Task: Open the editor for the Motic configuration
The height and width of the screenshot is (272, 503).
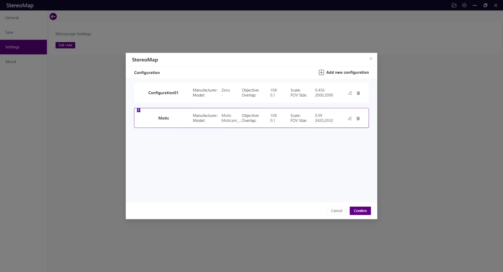Action: (350, 119)
